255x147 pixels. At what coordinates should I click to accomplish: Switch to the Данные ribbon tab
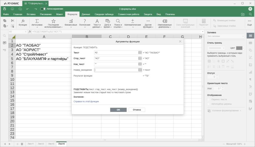tap(86, 14)
